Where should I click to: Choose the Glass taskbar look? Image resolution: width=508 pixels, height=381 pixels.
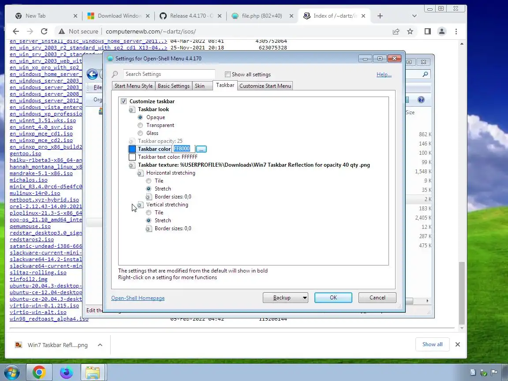click(x=140, y=133)
